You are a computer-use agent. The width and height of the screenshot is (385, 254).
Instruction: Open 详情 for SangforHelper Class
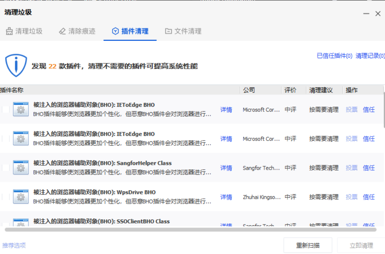click(226, 168)
